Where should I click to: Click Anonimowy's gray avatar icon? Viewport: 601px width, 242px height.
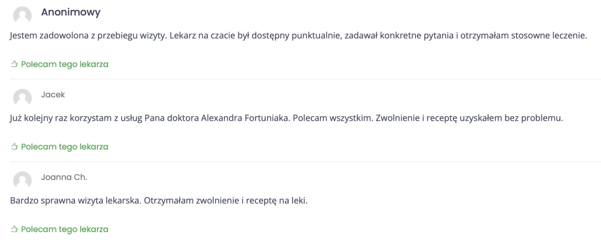point(22,15)
